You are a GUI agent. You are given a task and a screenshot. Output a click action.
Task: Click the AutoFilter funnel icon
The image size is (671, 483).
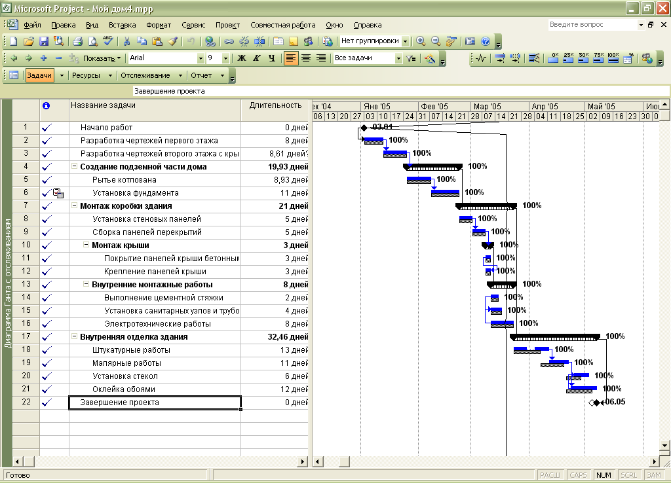[x=412, y=58]
